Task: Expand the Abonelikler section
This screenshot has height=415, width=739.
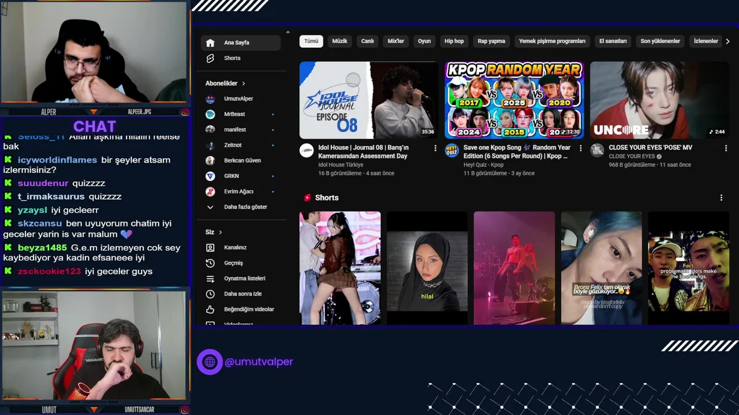Action: tap(226, 84)
